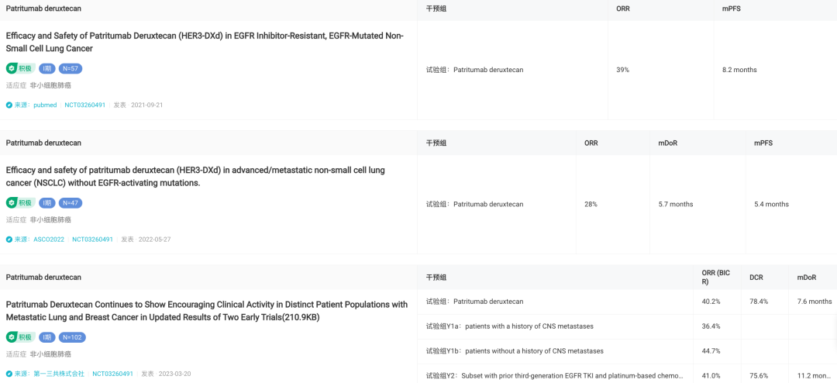This screenshot has width=837, height=383.
Task: Open the EGFR Inhibitor-Resistant NSCLC study title
Action: pos(205,42)
